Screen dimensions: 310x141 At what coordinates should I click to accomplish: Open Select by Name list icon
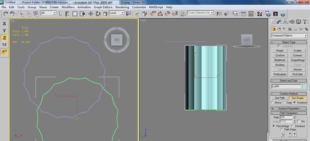[67, 14]
